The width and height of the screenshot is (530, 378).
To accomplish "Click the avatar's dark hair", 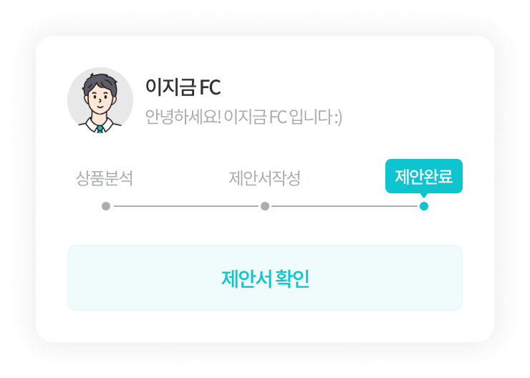I will [x=100, y=84].
